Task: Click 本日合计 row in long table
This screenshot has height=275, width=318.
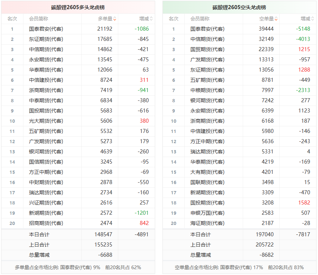Action: [78, 234]
